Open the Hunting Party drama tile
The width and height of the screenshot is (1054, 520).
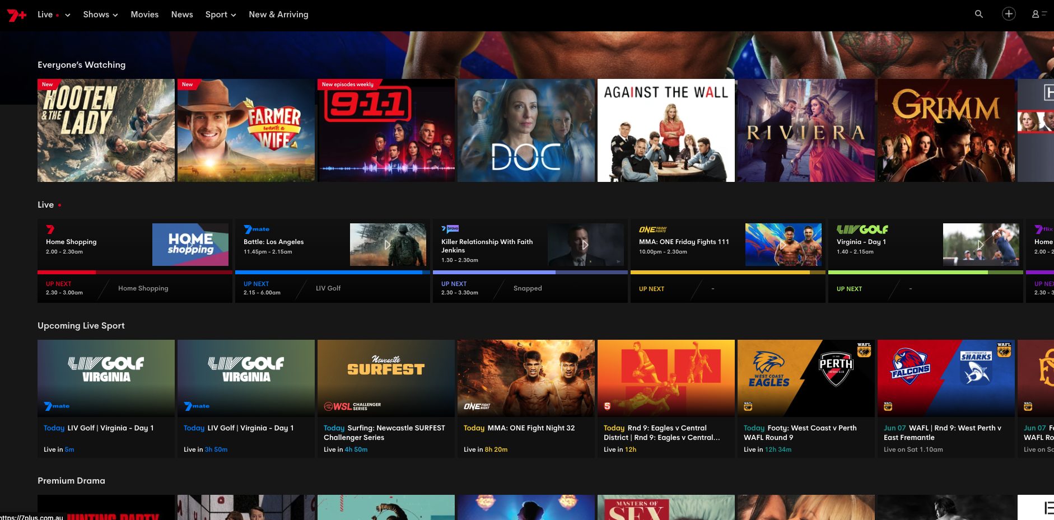click(x=106, y=507)
